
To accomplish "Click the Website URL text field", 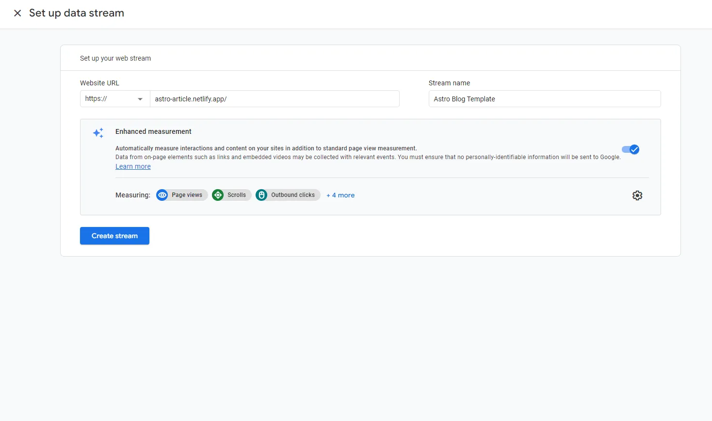I will 274,99.
